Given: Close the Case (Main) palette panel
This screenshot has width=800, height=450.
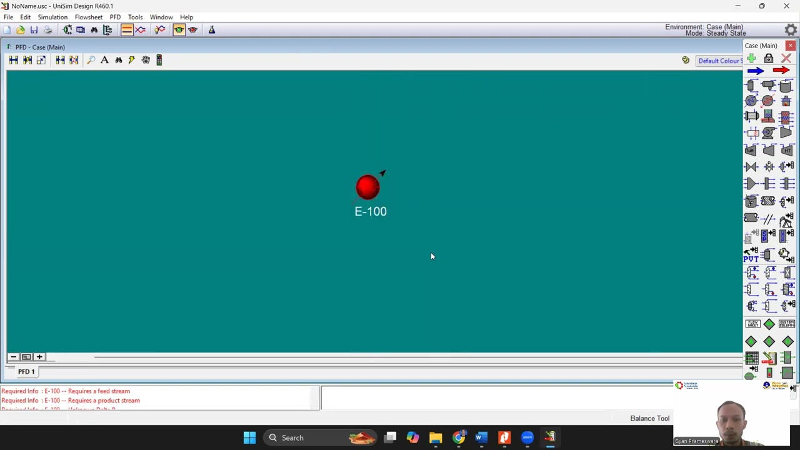Looking at the screenshot, I should [791, 46].
